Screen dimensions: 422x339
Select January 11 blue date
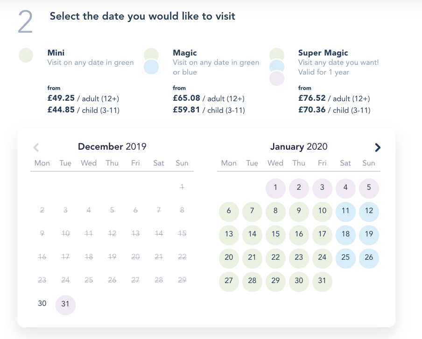[x=345, y=211]
